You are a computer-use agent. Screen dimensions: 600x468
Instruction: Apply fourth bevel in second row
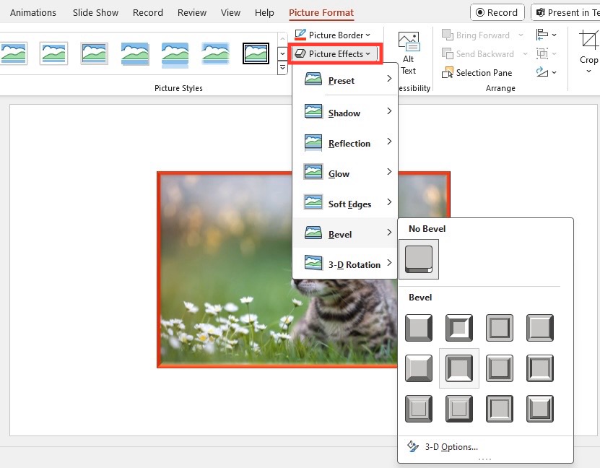tap(540, 368)
